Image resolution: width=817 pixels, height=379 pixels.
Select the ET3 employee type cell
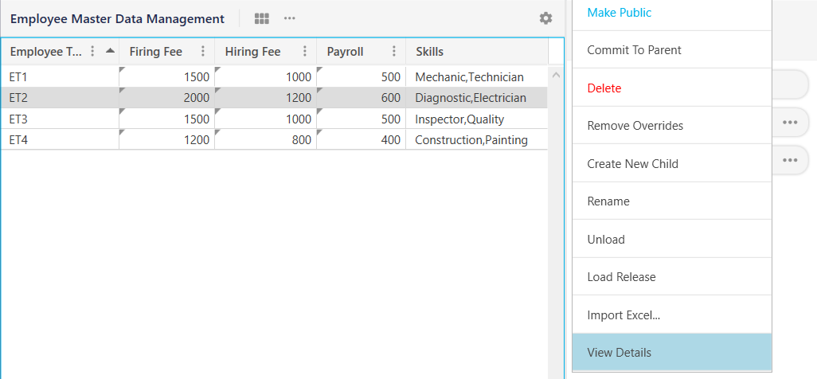click(60, 119)
